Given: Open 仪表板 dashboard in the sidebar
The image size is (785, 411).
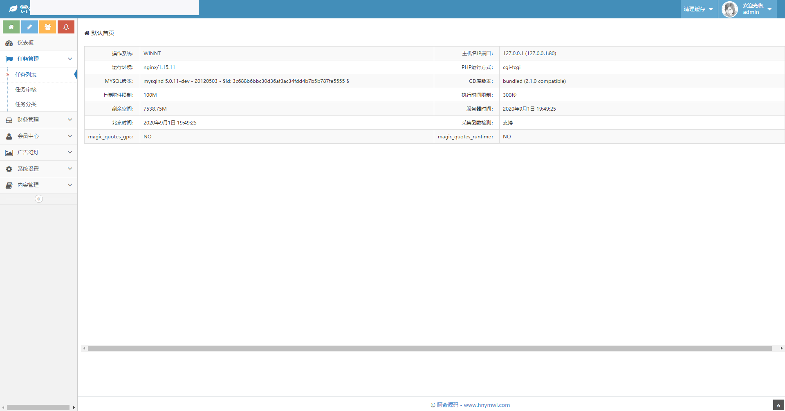Looking at the screenshot, I should coord(25,43).
